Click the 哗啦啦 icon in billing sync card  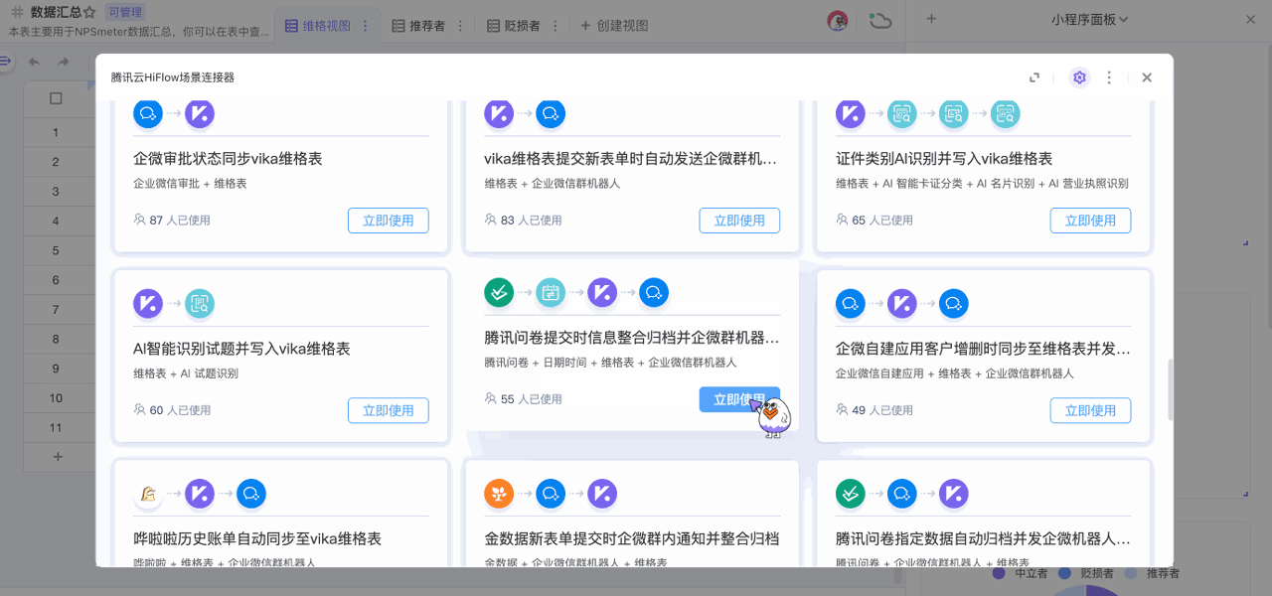pyautogui.click(x=148, y=493)
